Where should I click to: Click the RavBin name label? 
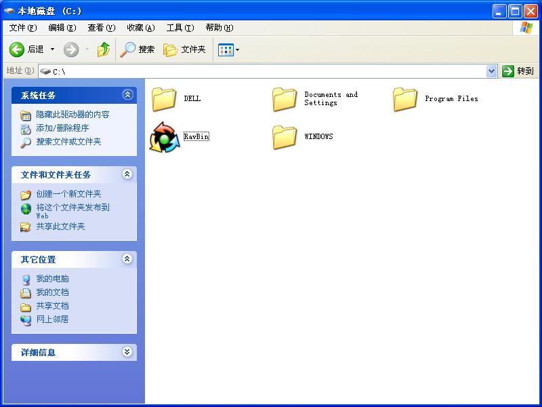(196, 136)
